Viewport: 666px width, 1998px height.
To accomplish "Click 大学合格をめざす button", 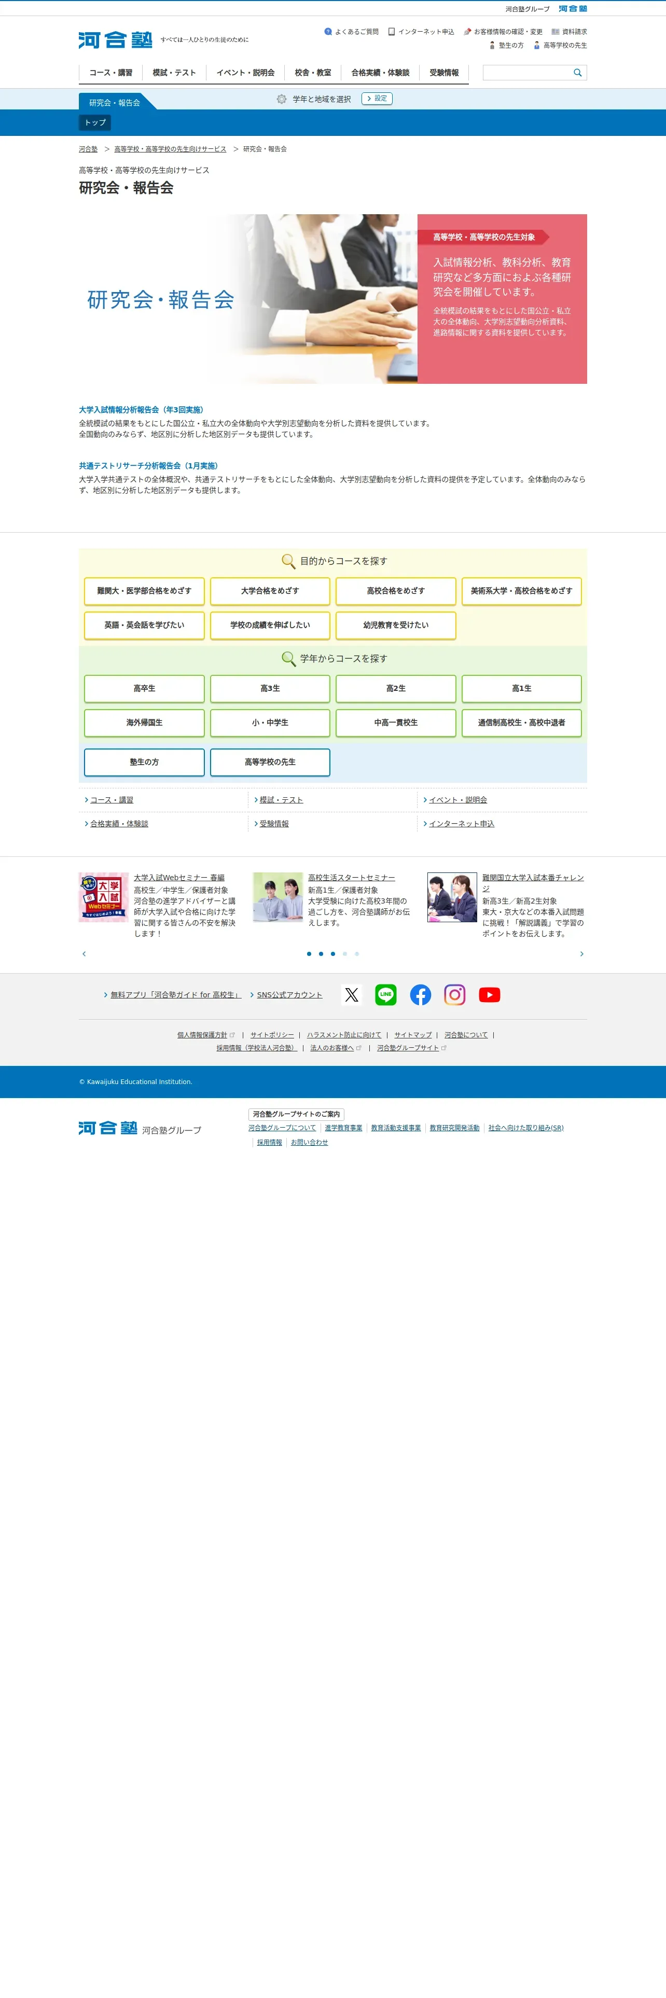I will pos(270,591).
